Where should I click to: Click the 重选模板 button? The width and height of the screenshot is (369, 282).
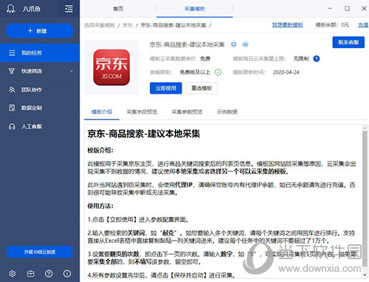pos(201,88)
